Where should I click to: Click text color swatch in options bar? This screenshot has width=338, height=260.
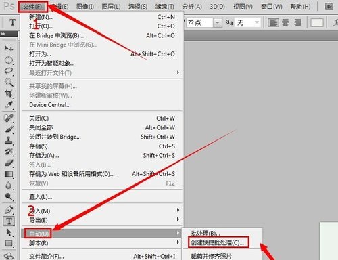(x=317, y=22)
